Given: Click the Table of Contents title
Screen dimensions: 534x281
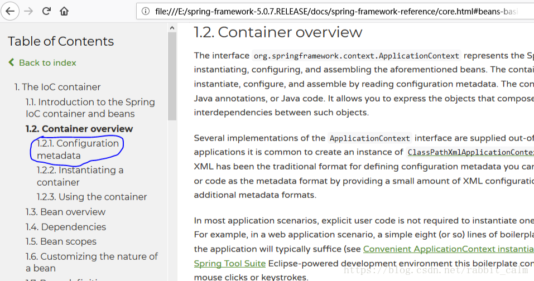Looking at the screenshot, I should click(61, 41).
